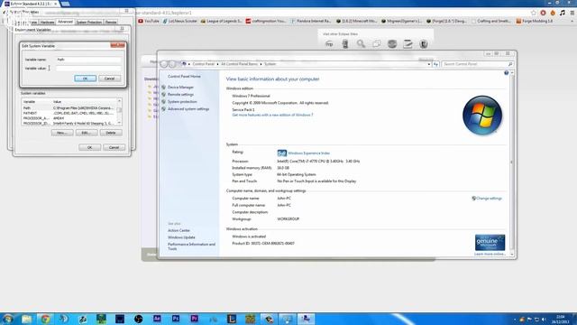Click the bookmark star icon
This screenshot has width=577, height=325.
click(533, 13)
